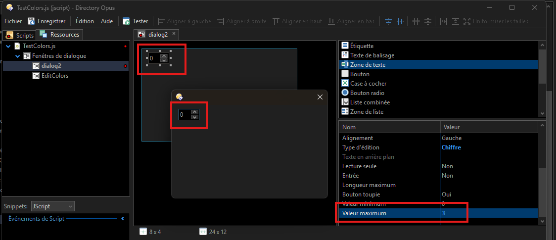The height and width of the screenshot is (240, 556).
Task: Switch to the Ressources tab
Action: point(60,35)
